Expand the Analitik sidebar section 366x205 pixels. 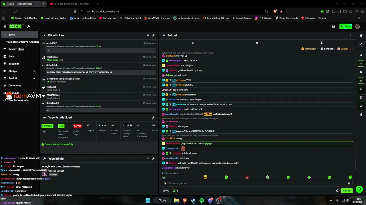(x=34, y=78)
